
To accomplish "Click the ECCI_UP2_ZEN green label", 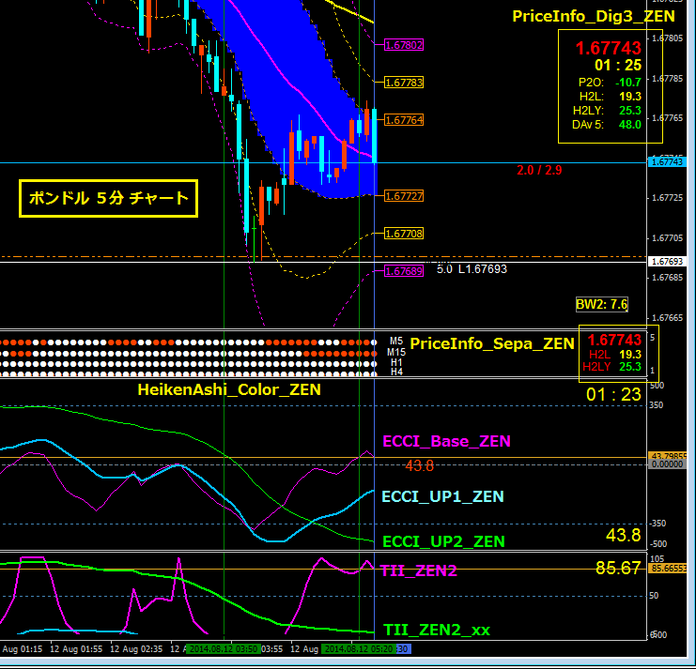I will (x=443, y=541).
